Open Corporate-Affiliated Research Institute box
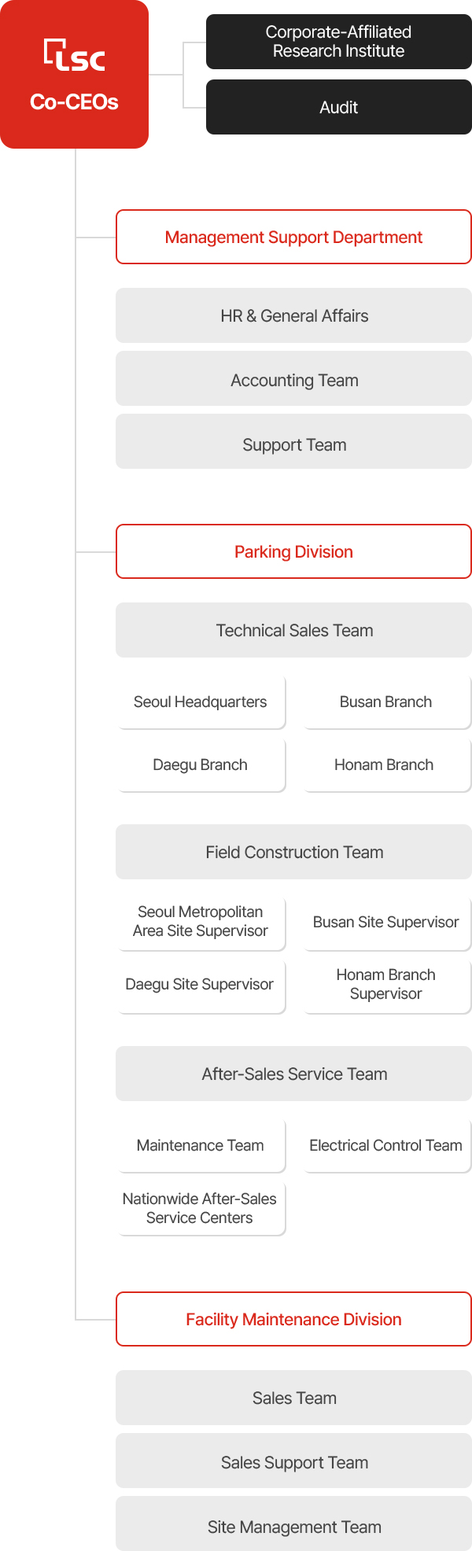 click(x=339, y=42)
